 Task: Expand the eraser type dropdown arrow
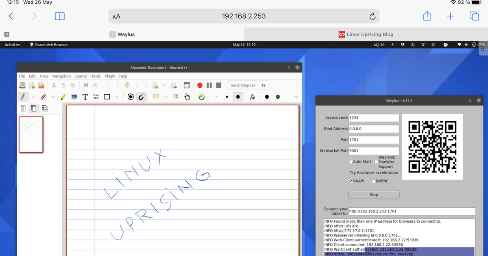point(53,97)
